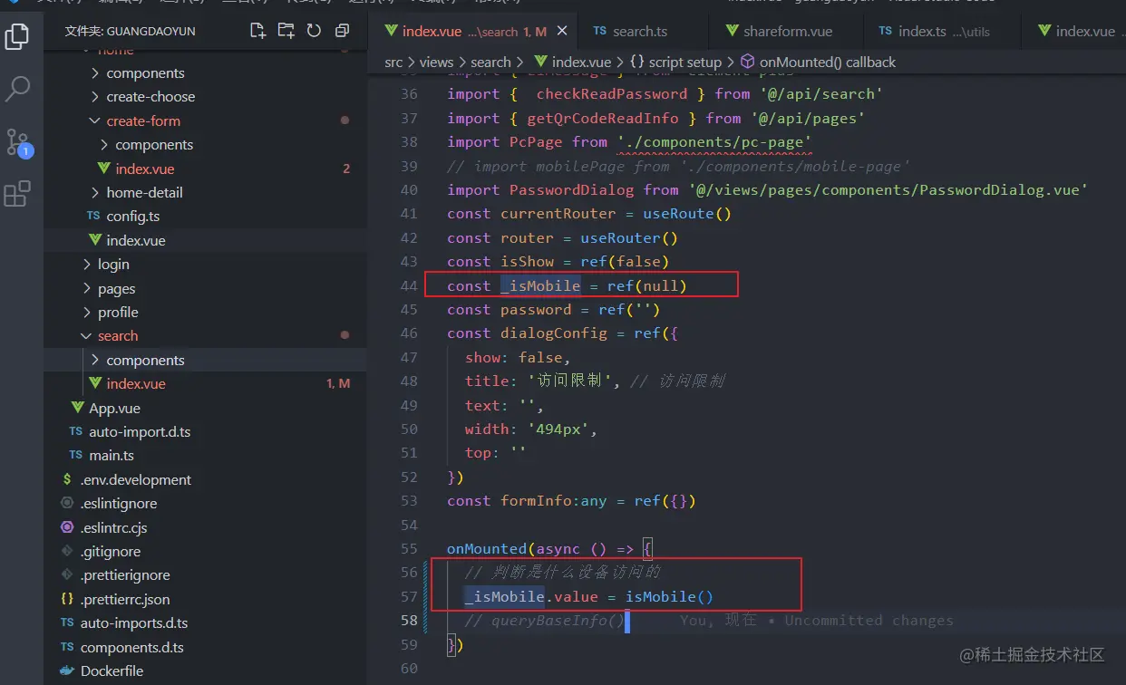Open the Dockerfile in file tree
Image resolution: width=1126 pixels, height=685 pixels.
112,671
